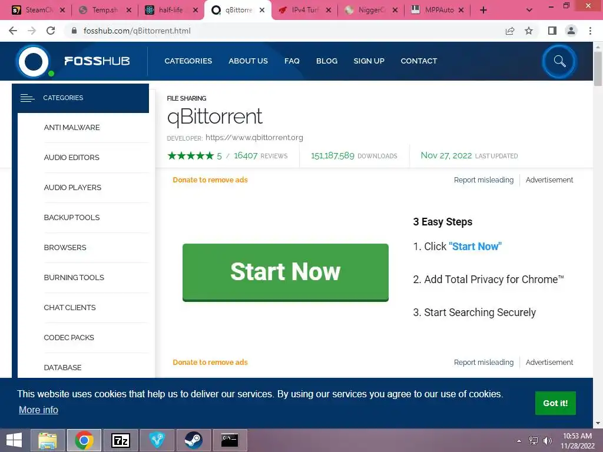Show hidden tray icons chevron
Screen dimensions: 603x452
click(x=519, y=441)
